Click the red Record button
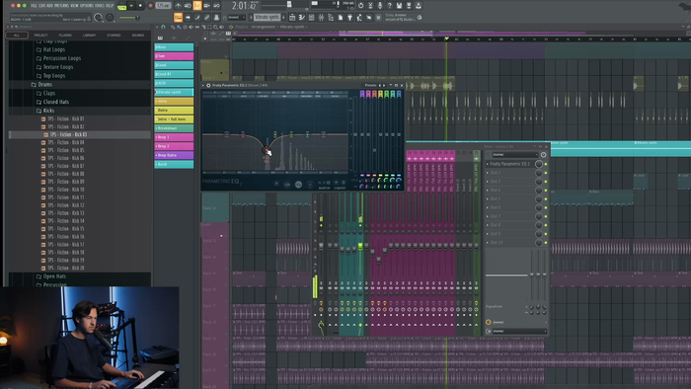This screenshot has width=691, height=389. pos(150,6)
